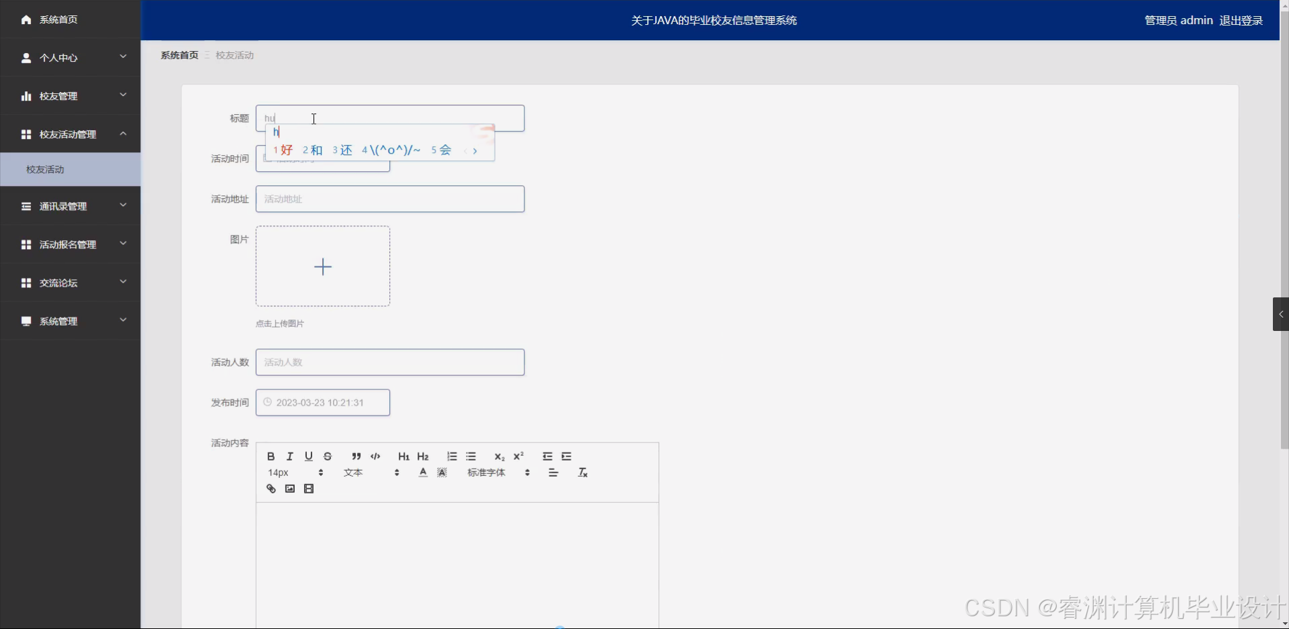Select the home icon beside 系统首页
1289x629 pixels.
pyautogui.click(x=26, y=19)
